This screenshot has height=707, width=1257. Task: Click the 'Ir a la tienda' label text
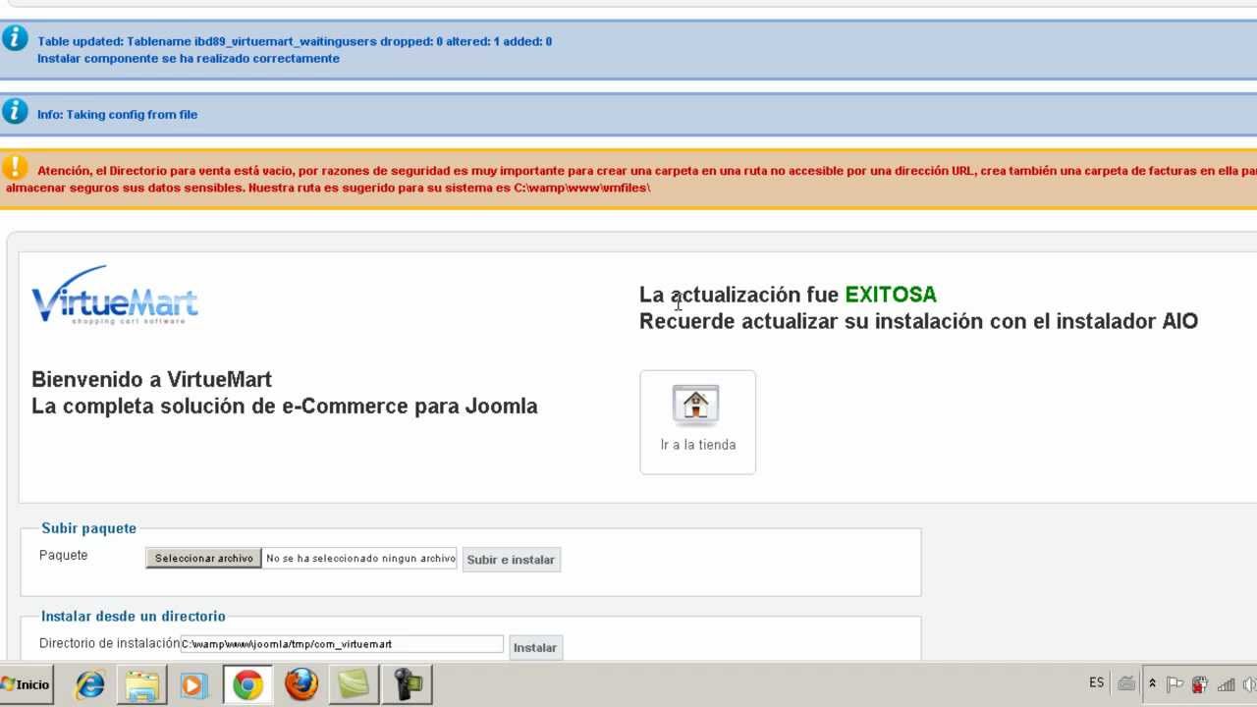pyautogui.click(x=697, y=445)
